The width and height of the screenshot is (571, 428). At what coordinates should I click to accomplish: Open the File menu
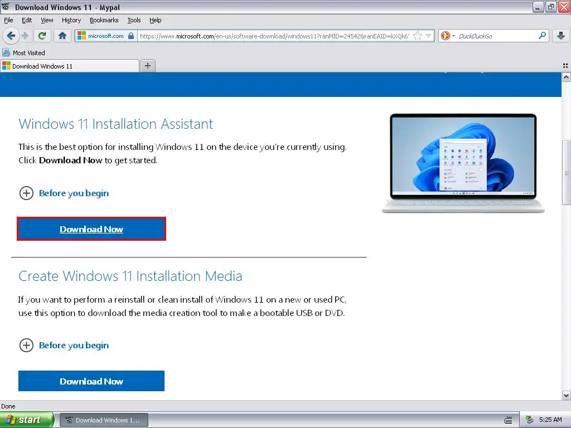point(8,20)
